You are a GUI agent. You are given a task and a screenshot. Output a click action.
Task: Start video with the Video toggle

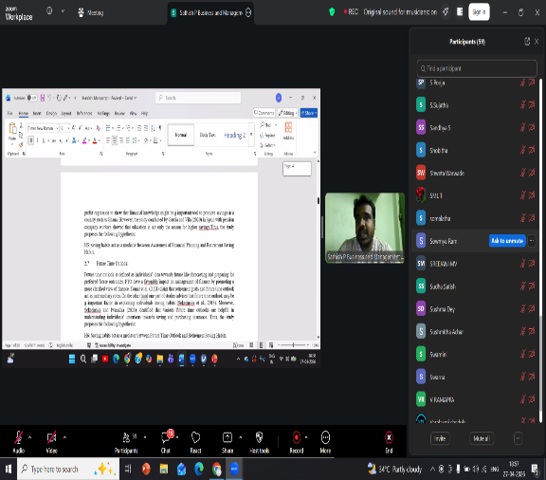point(51,437)
